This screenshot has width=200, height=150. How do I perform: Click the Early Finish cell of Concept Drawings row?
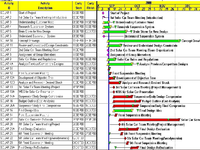(x=91, y=41)
